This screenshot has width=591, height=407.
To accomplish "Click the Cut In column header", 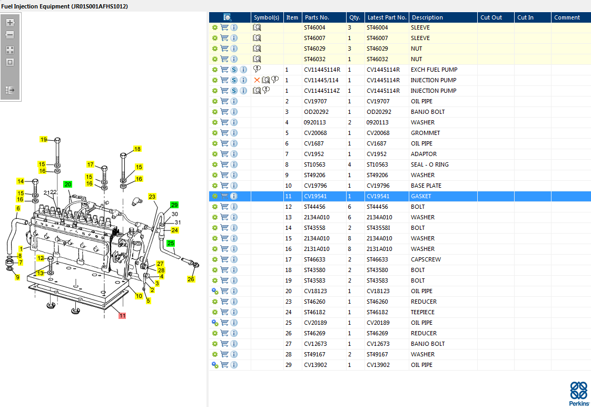I will [533, 17].
